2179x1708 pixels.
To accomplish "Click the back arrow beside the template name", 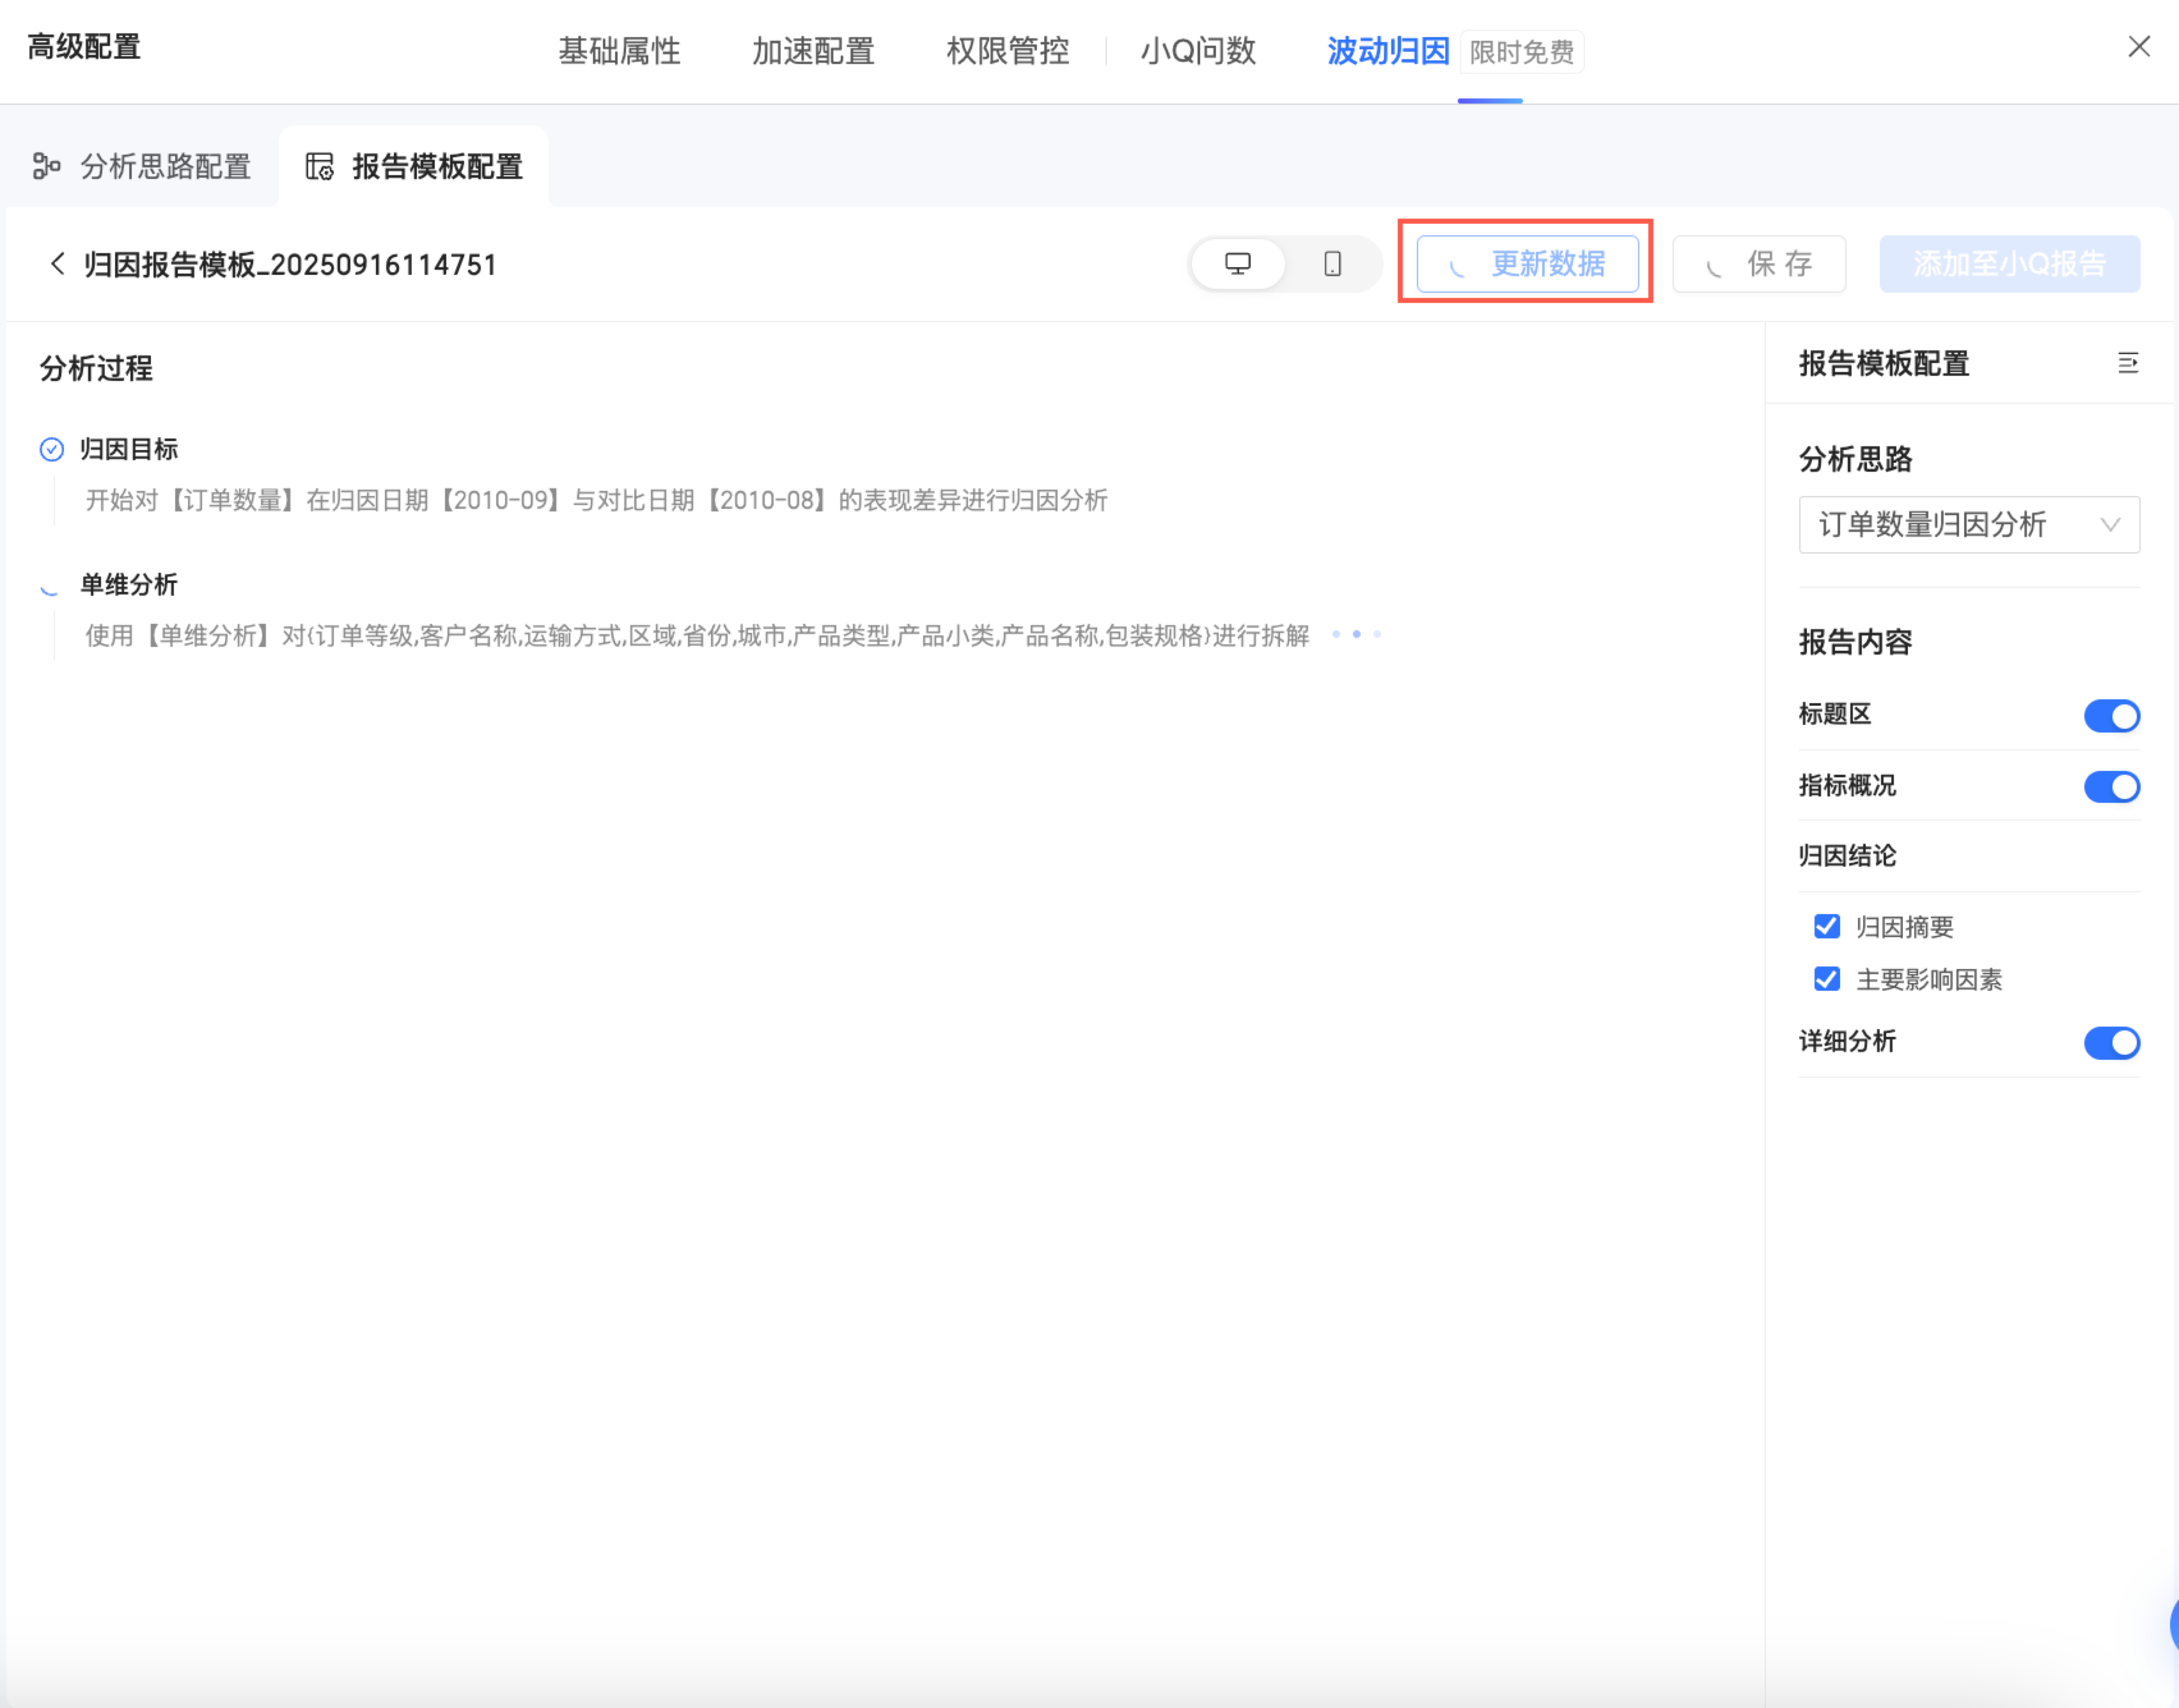I will [x=58, y=264].
